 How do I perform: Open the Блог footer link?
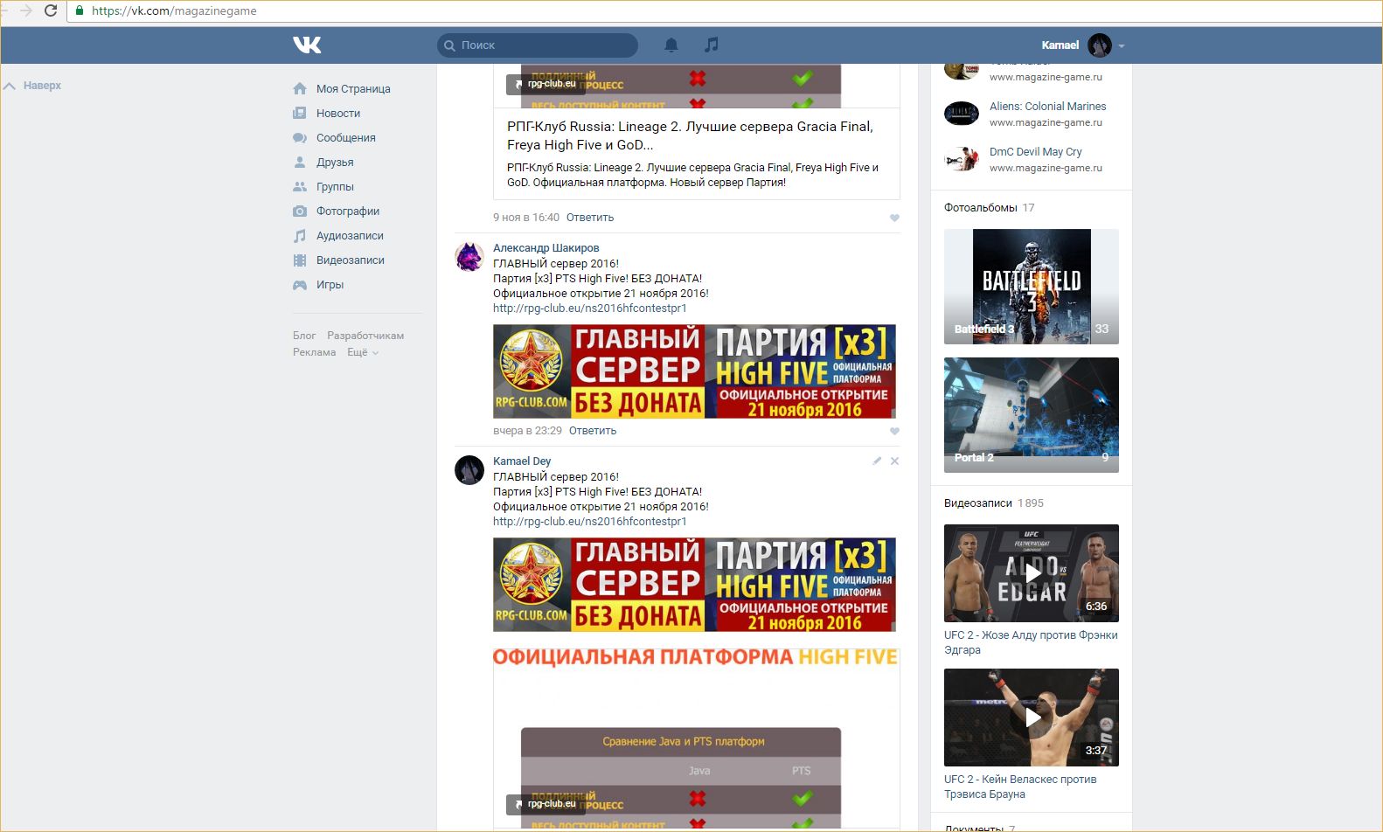coord(304,336)
